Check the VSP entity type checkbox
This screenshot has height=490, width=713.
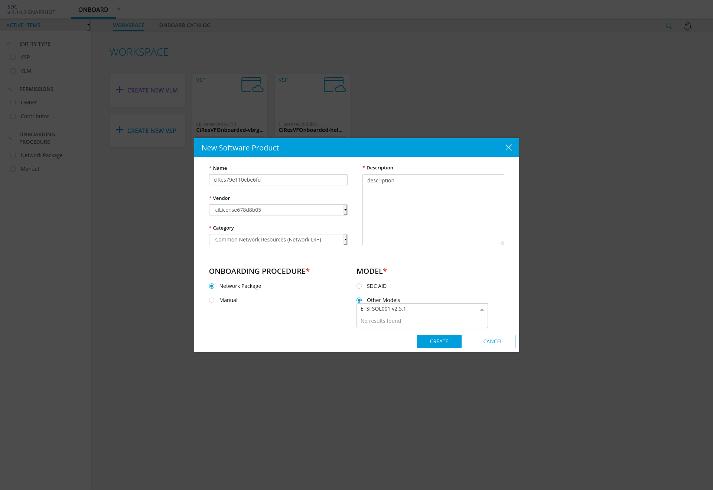(x=13, y=57)
